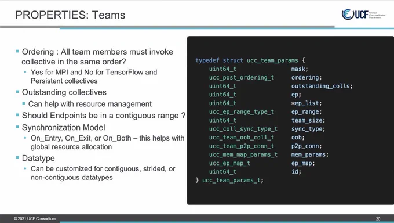
Task: Click the "sync_type;" field name
Action: pyautogui.click(x=308, y=129)
